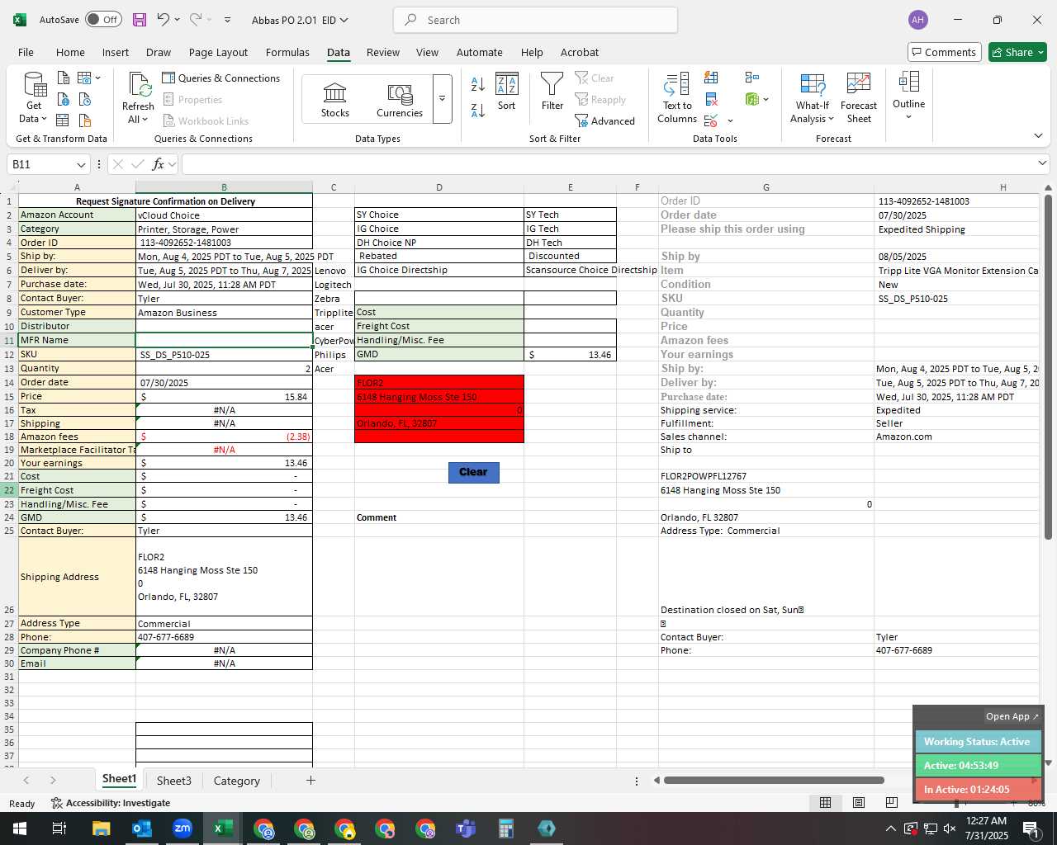Open the Comments pane button

click(x=944, y=52)
